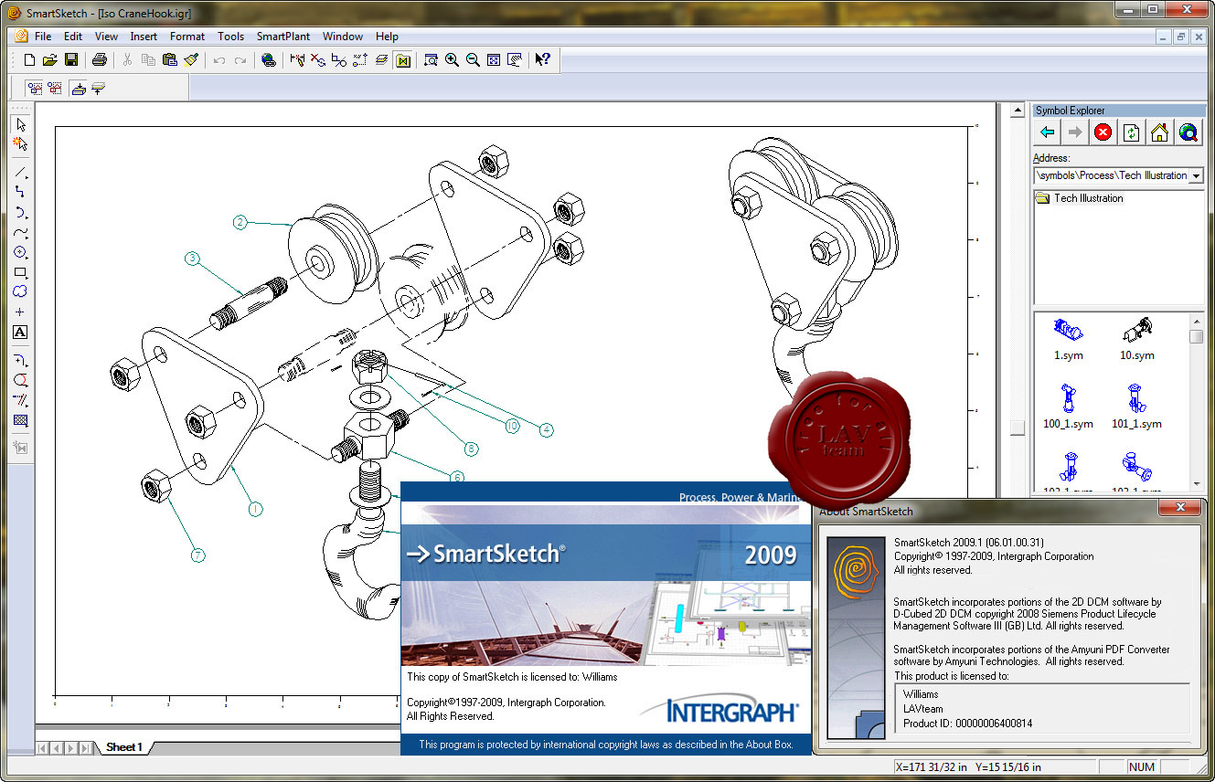Select the 100_1.sym symbol
This screenshot has width=1215, height=782.
pyautogui.click(x=1068, y=407)
